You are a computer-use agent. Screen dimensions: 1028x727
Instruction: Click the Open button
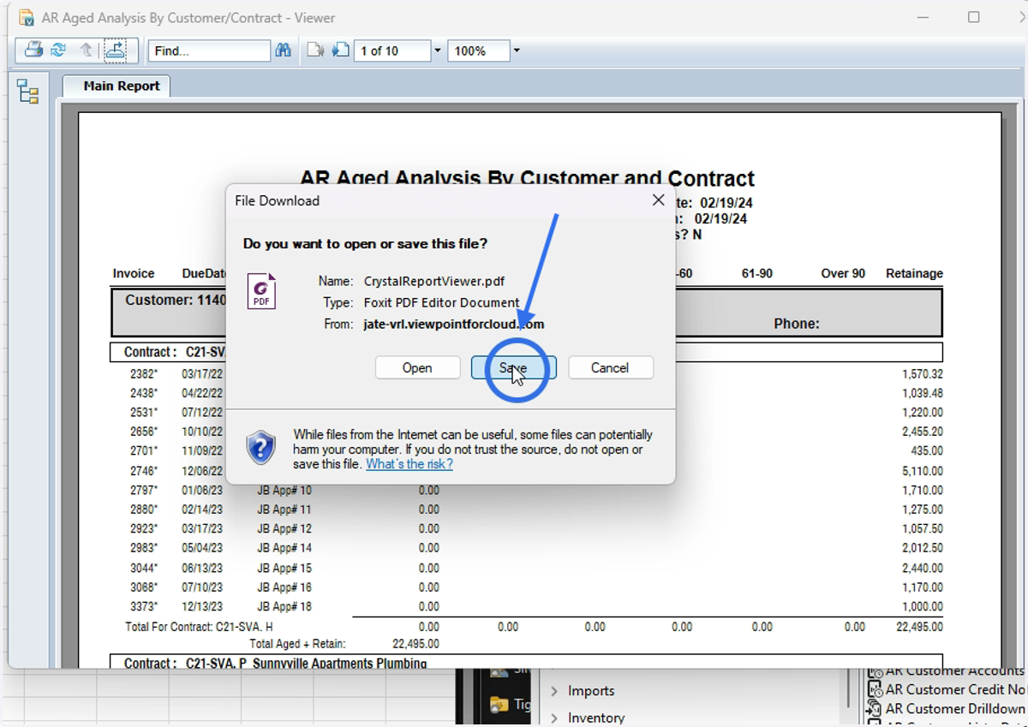417,367
